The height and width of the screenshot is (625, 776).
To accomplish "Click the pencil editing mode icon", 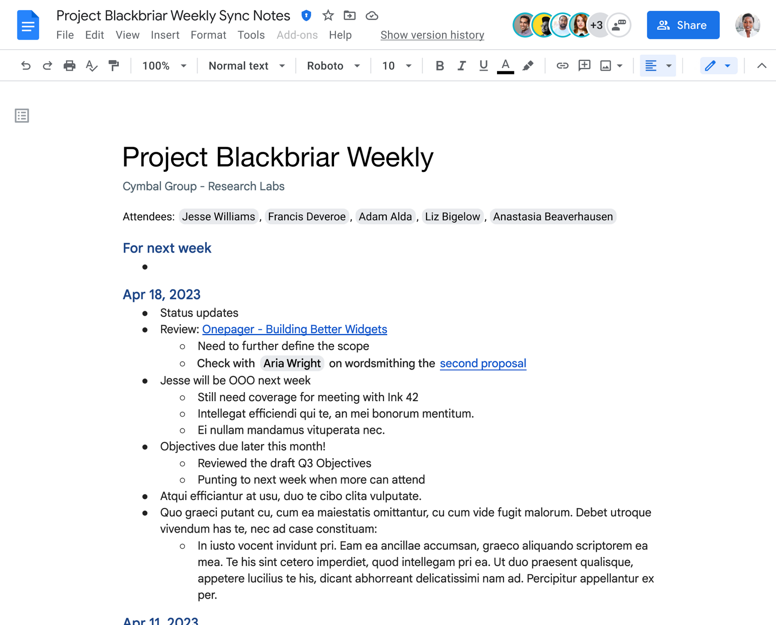I will pos(710,66).
